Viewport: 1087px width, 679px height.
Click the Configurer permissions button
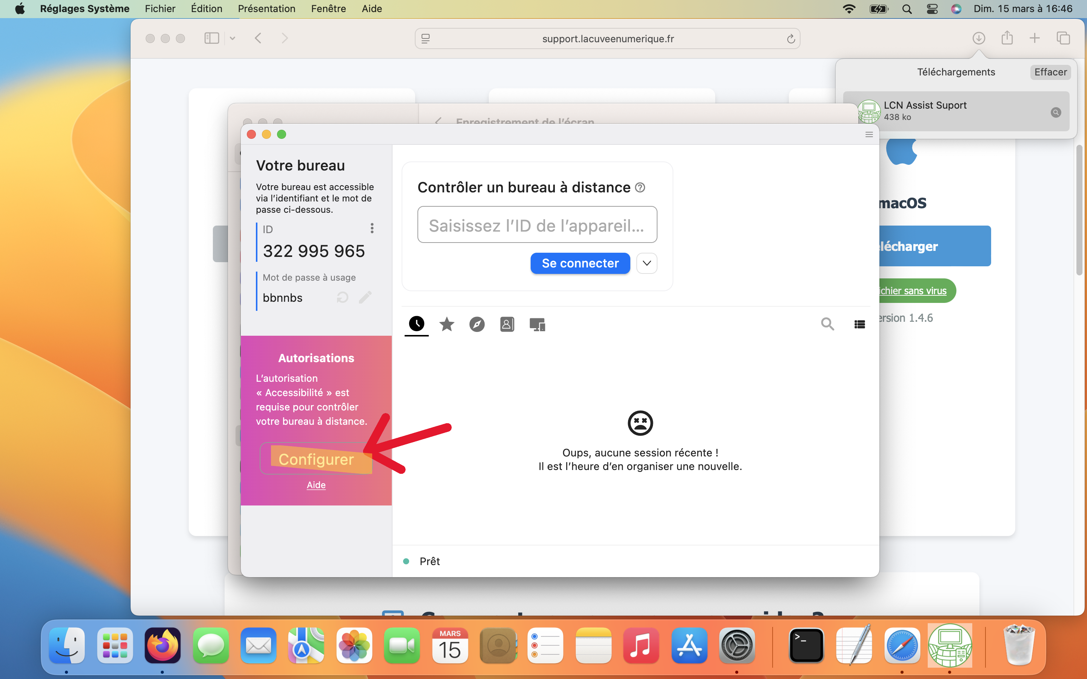316,459
